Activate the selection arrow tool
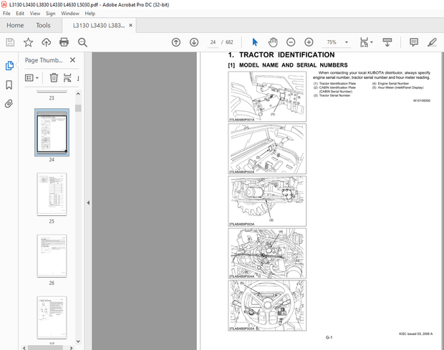The width and height of the screenshot is (444, 350). coord(255,42)
